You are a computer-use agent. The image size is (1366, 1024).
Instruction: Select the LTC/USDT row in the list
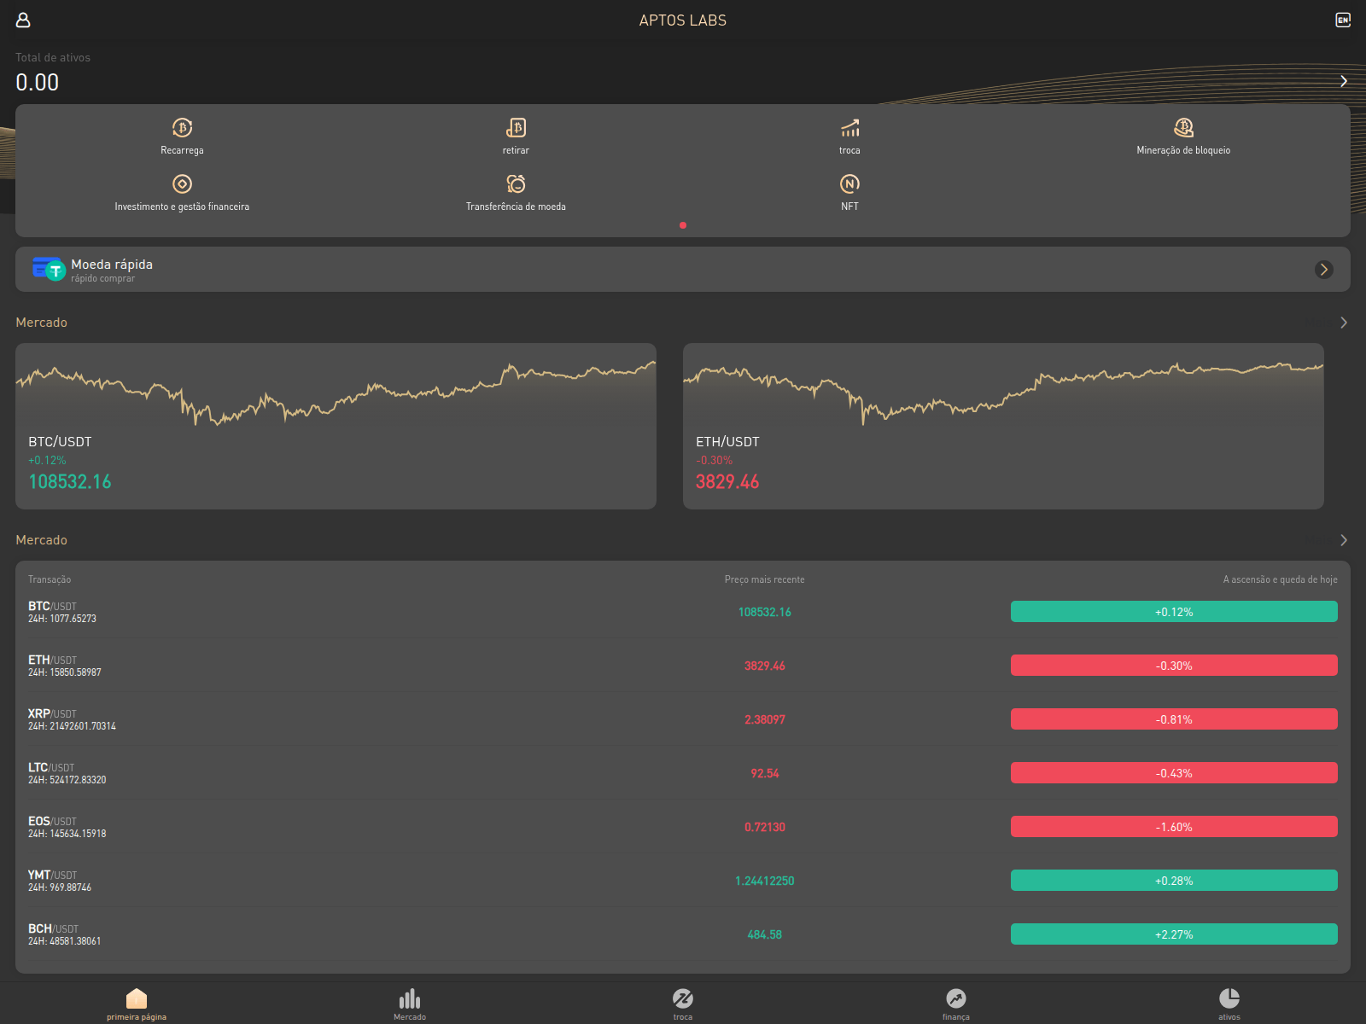683,773
